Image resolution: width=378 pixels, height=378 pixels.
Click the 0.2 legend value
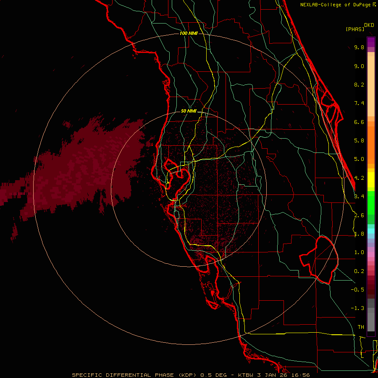tap(359, 271)
